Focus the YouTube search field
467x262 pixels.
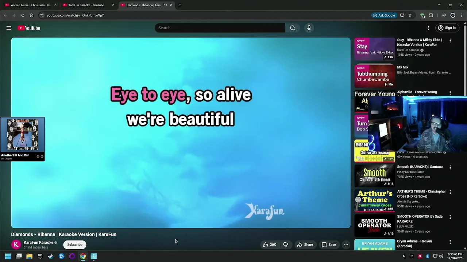[x=220, y=28]
